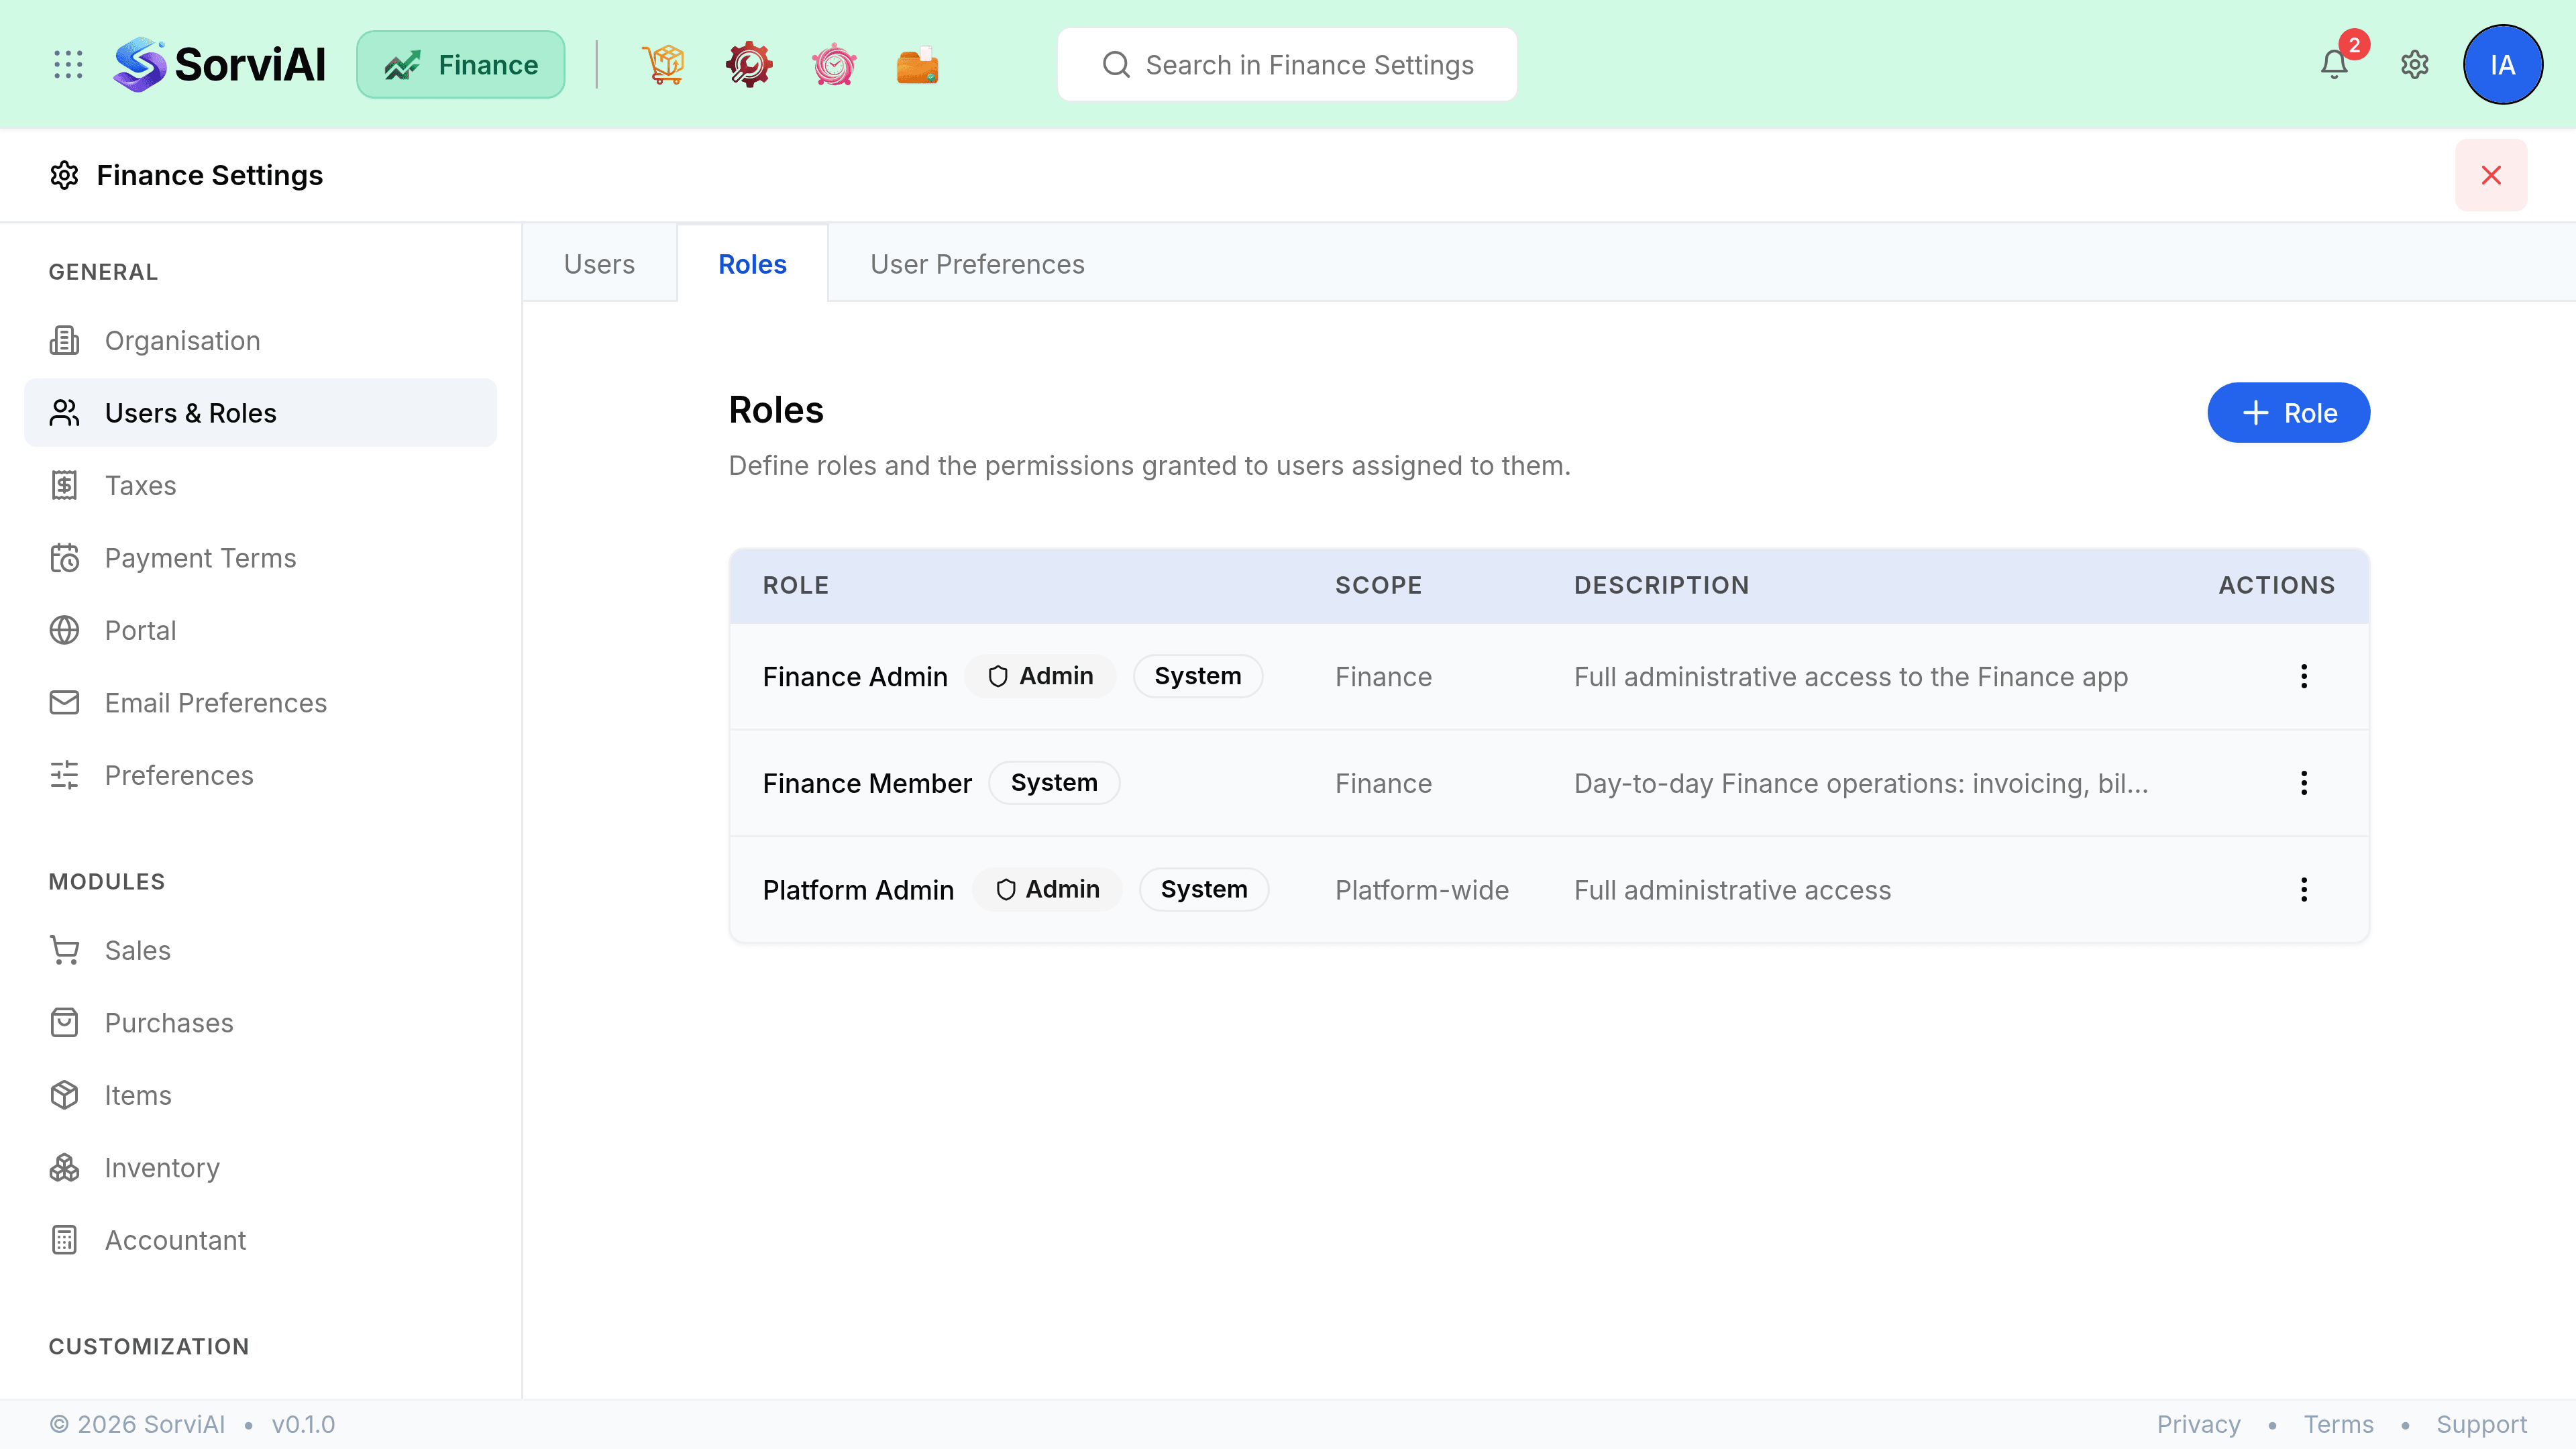
Task: Open the User Preferences tab
Action: pos(977,264)
